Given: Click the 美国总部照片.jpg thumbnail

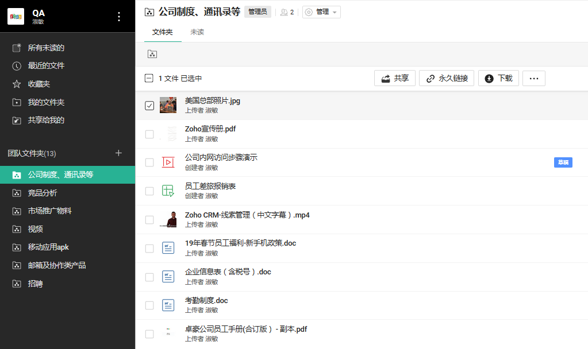Looking at the screenshot, I should pyautogui.click(x=168, y=105).
